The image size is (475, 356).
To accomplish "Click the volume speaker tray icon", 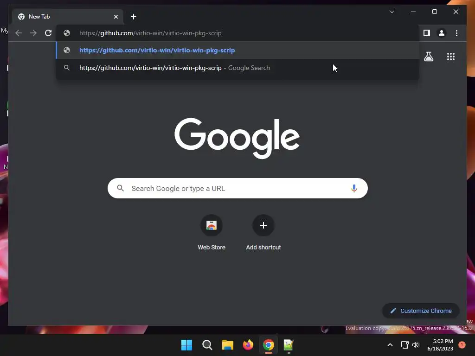I will pyautogui.click(x=416, y=345).
